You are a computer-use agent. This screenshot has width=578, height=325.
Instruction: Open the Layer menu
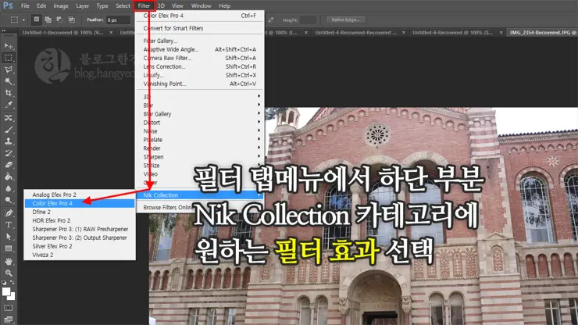pyautogui.click(x=83, y=6)
